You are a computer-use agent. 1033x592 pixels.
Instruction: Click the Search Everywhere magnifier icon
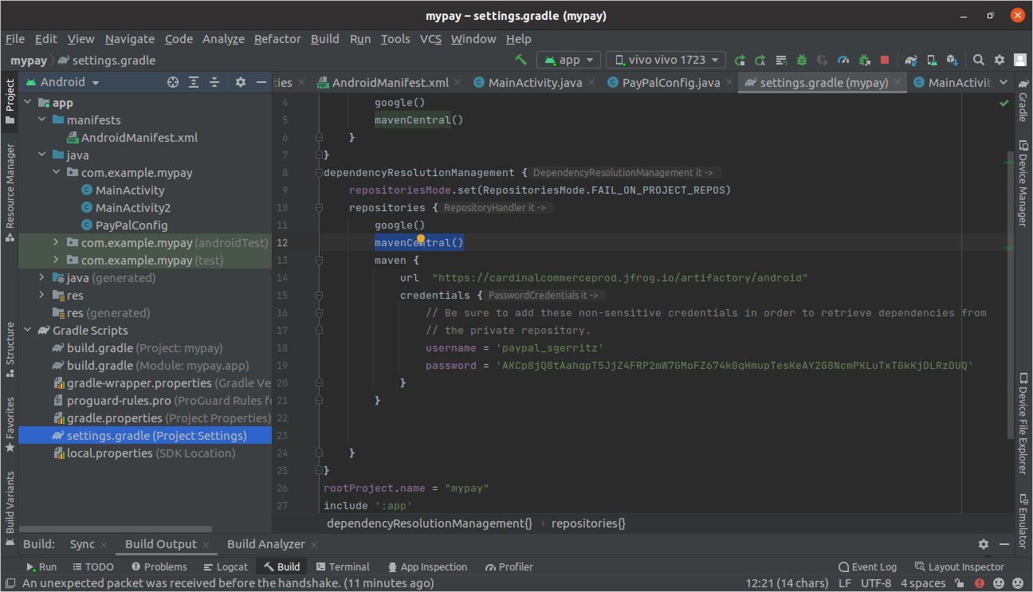click(x=979, y=60)
